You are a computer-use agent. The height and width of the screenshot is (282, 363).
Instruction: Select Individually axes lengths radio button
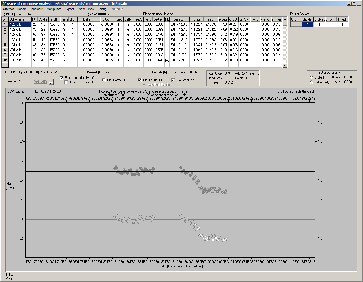coord(311,82)
